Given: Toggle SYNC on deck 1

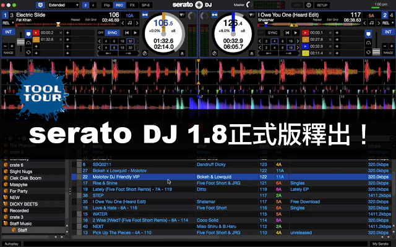Looking at the screenshot, I should [112, 33].
